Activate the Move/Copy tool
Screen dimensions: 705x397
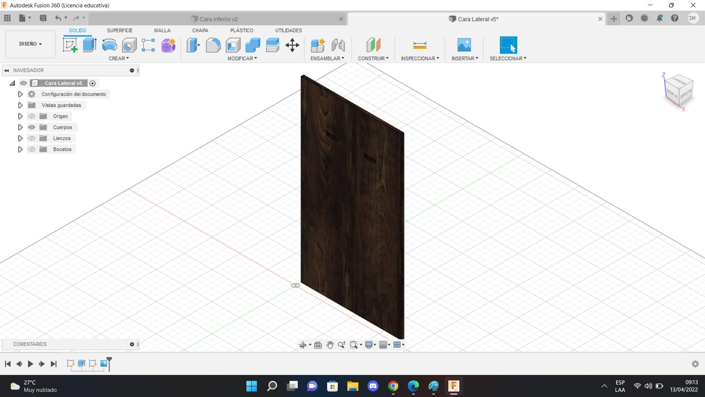click(292, 45)
